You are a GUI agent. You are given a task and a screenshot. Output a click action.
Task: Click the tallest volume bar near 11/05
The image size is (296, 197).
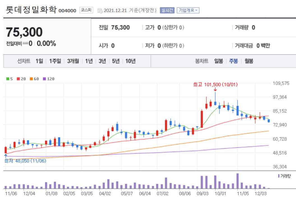(237, 181)
